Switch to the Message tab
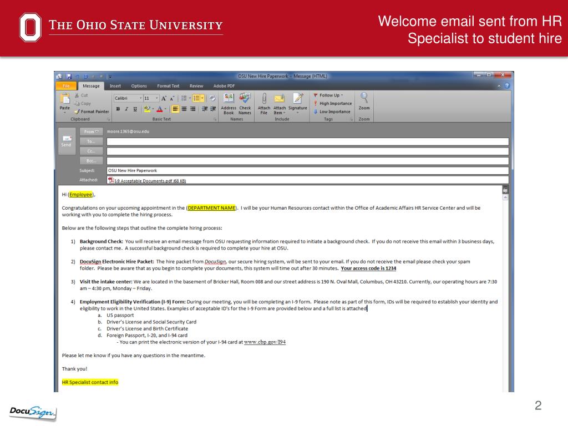The image size is (568, 426). 91,86
